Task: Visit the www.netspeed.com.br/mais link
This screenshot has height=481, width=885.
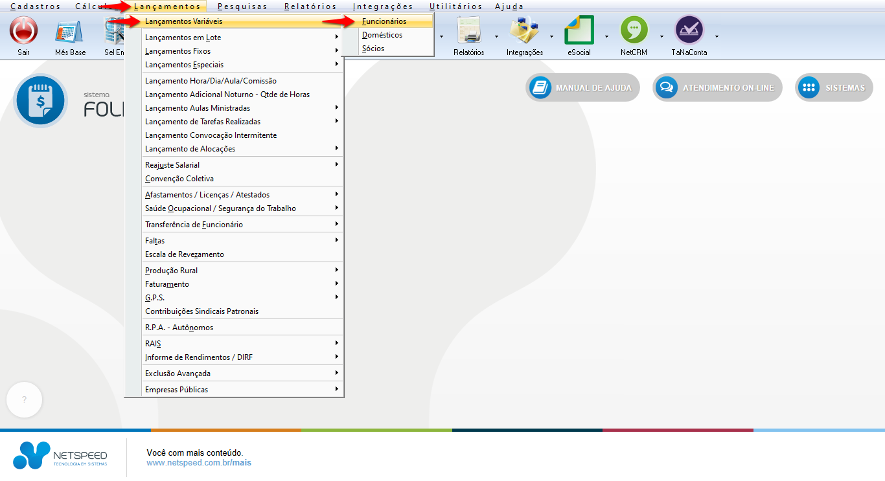Action: pyautogui.click(x=199, y=463)
